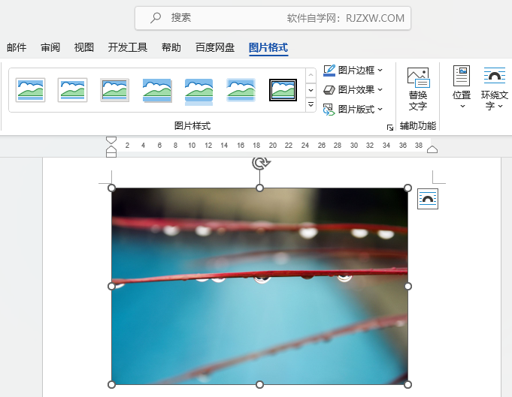Open the layout options button beside picture

pyautogui.click(x=428, y=199)
